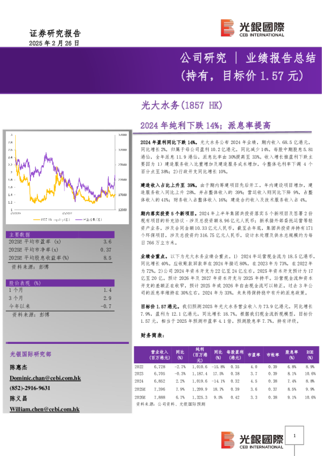This screenshot has height=456, width=322.
Task: Click the stock price line chart
Action: pos(67,178)
